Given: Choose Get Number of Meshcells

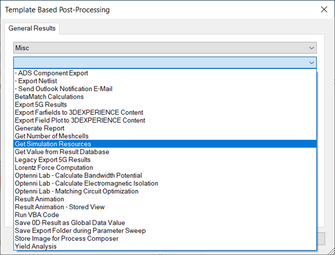Looking at the screenshot, I should [165, 136].
